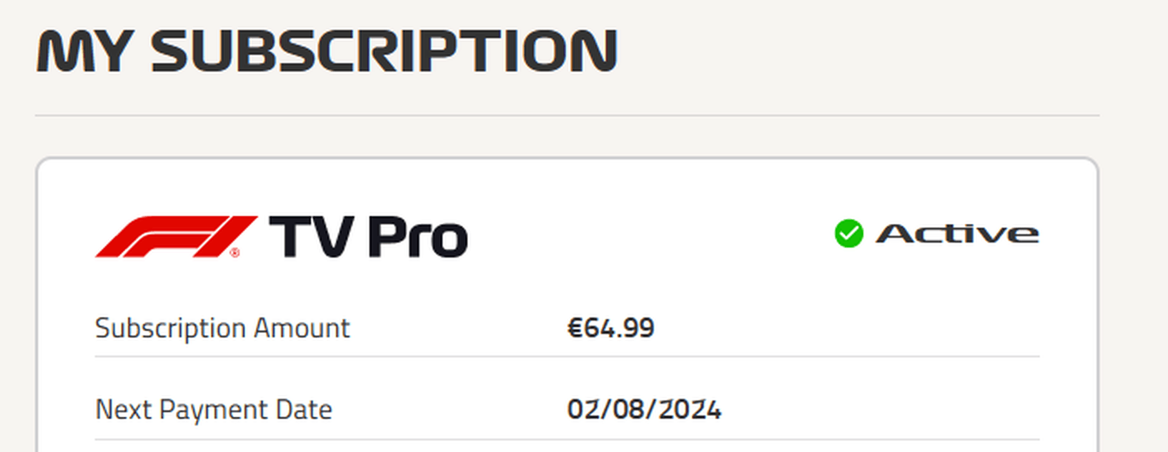
Task: Select the Active status text
Action: [x=957, y=233]
